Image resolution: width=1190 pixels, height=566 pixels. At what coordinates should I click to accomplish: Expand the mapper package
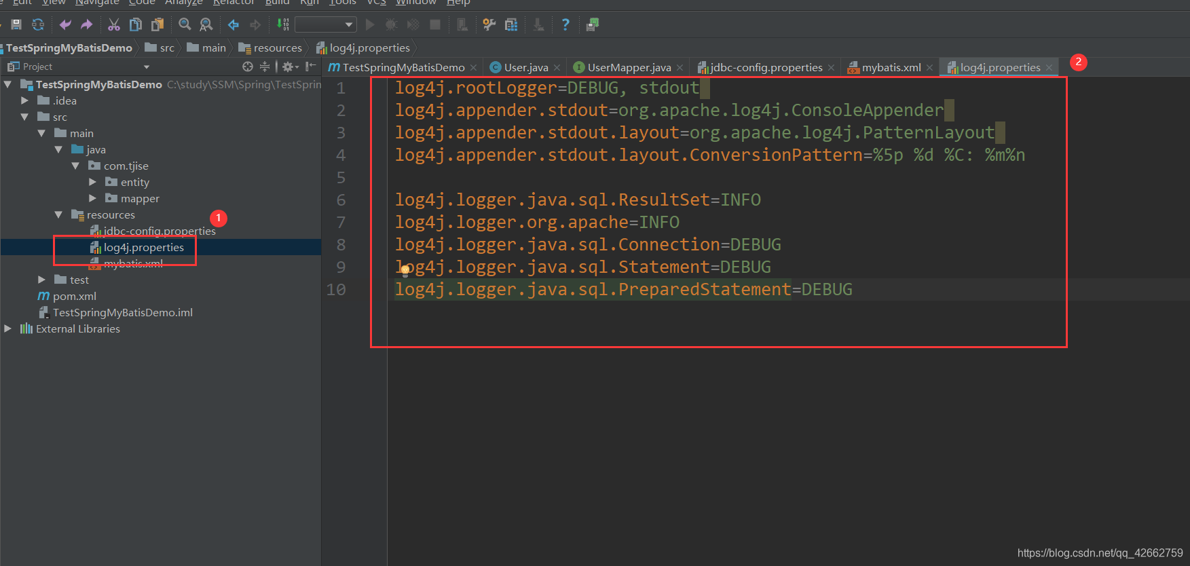pos(93,198)
